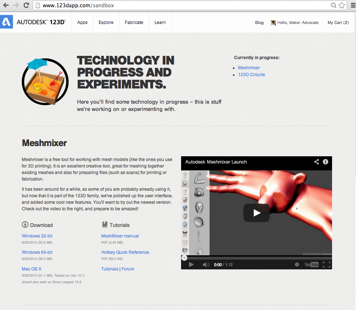Download Windows 64-bit version

click(x=37, y=252)
